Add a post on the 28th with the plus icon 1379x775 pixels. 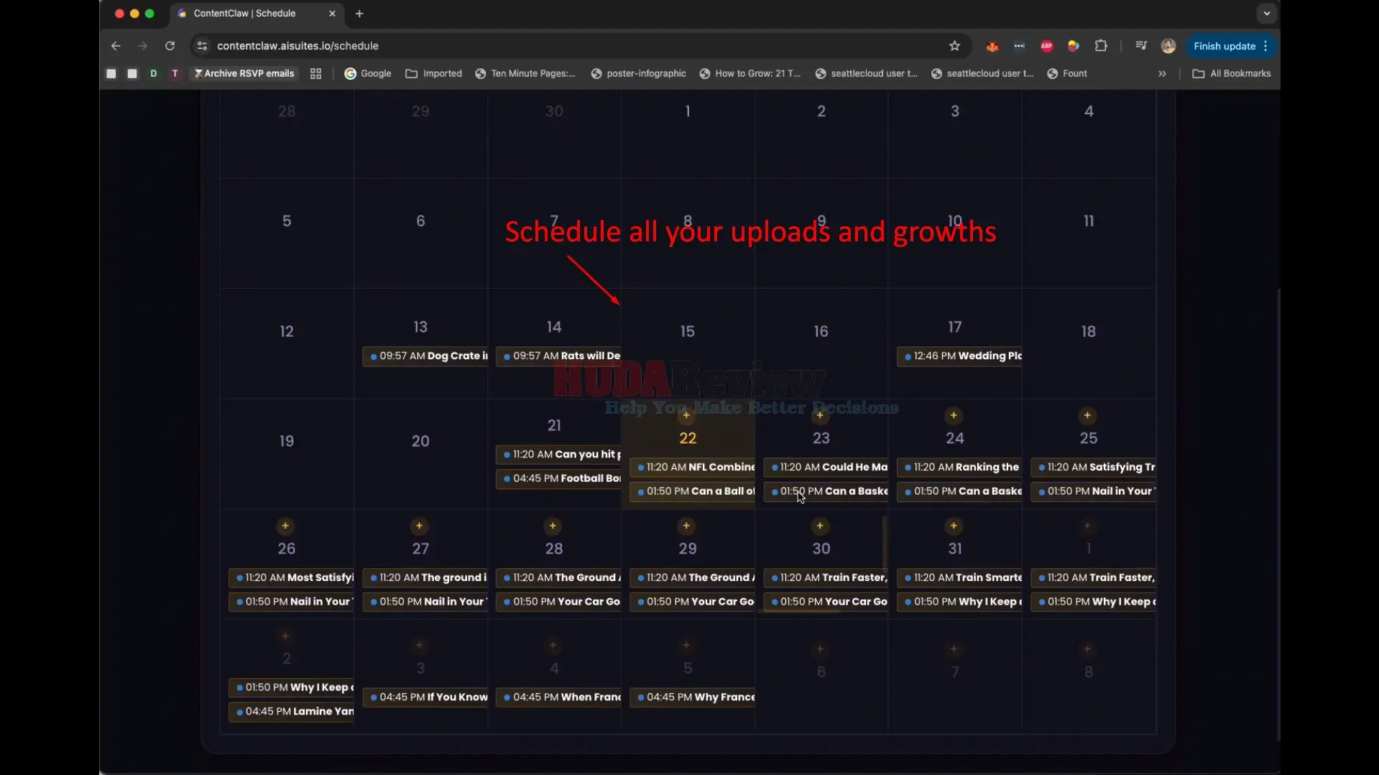pos(553,526)
